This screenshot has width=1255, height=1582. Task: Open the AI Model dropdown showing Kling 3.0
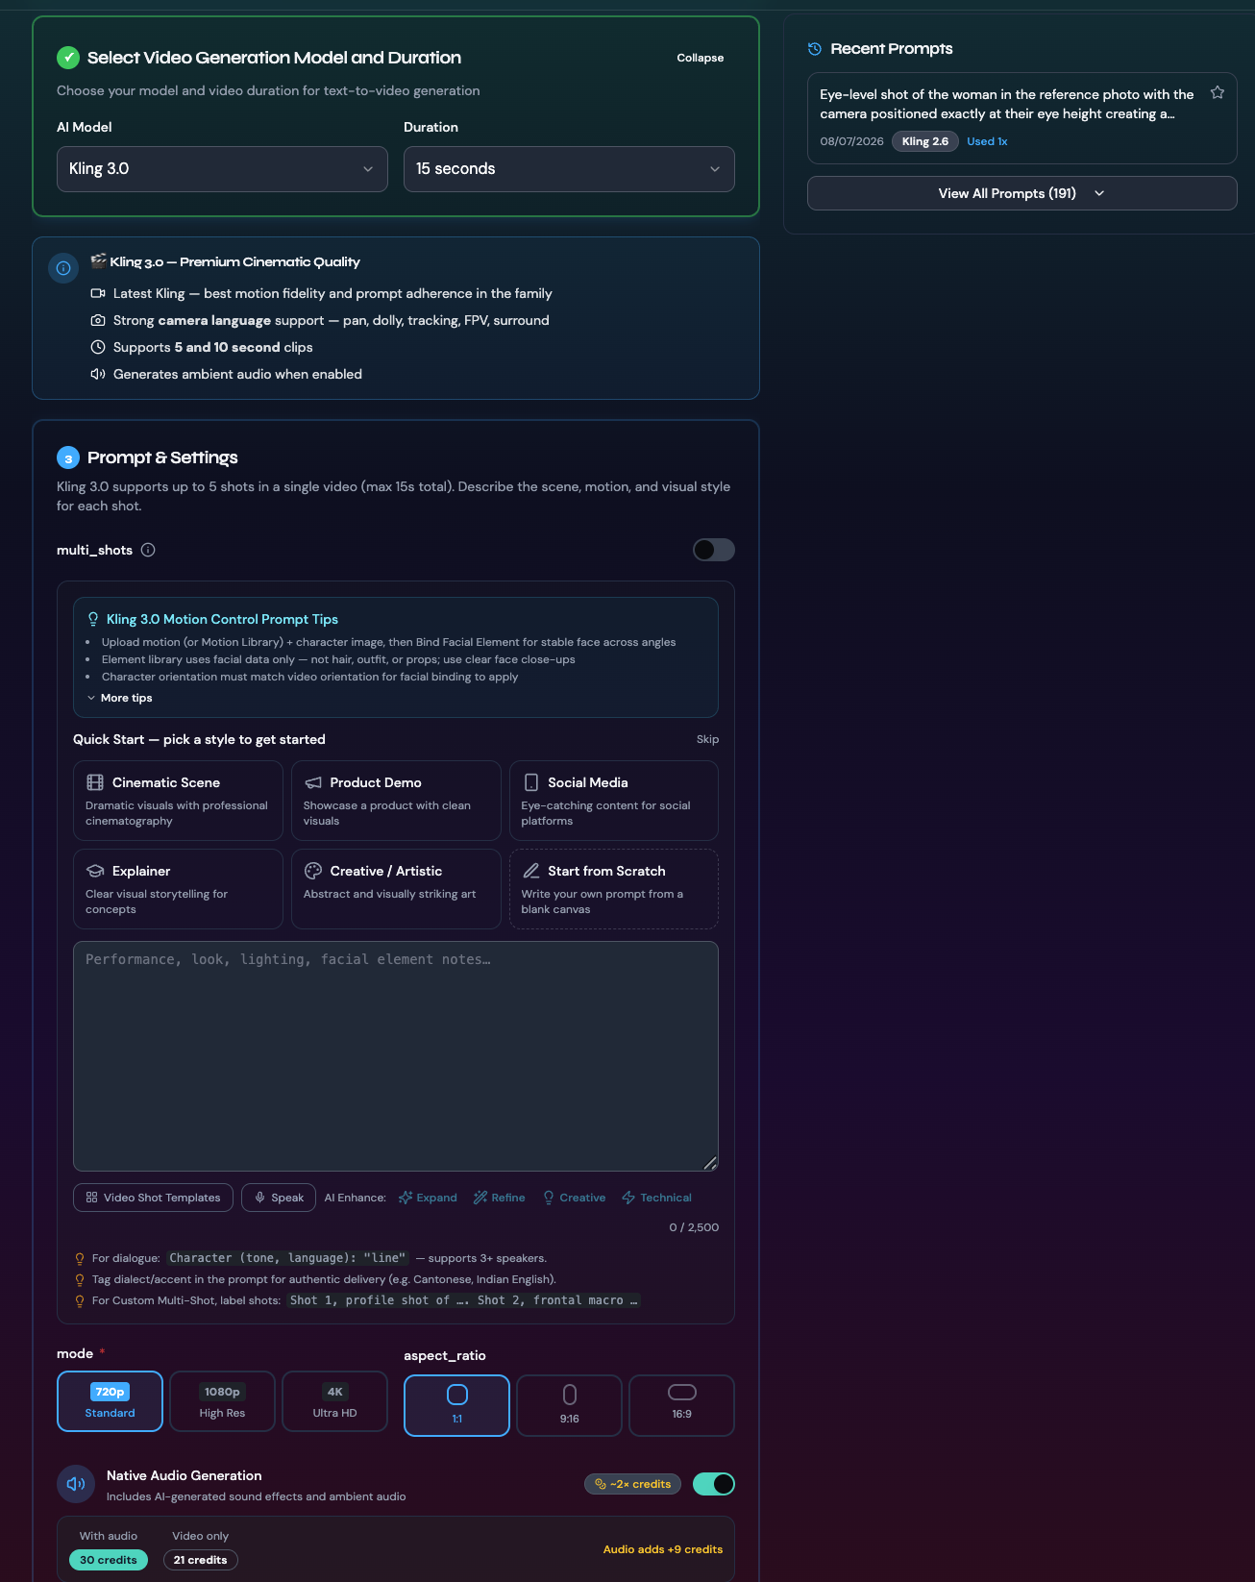click(x=222, y=169)
